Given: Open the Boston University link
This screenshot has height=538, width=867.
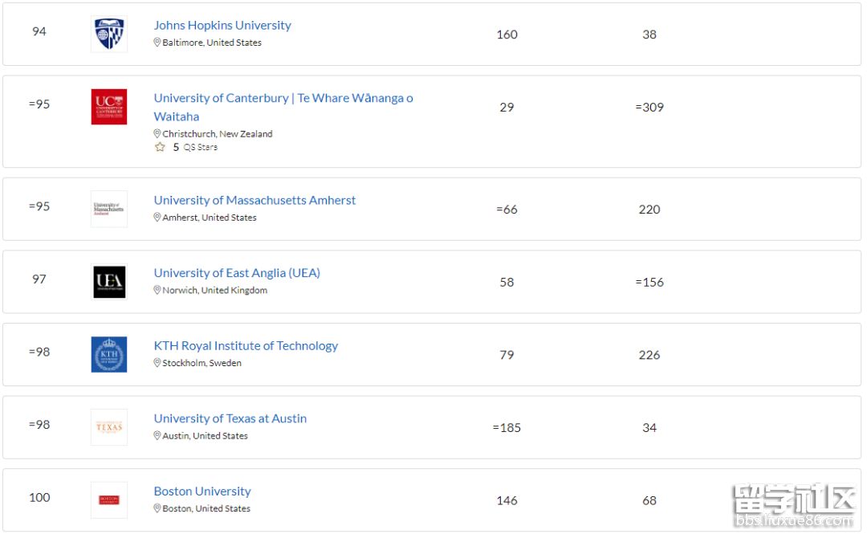Looking at the screenshot, I should tap(202, 491).
